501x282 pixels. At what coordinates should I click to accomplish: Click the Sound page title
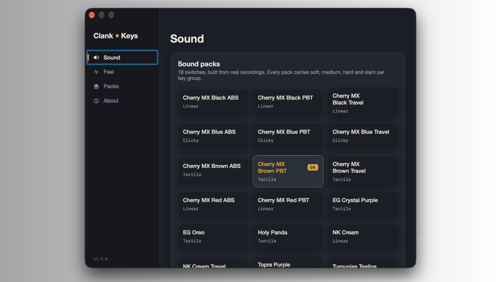(x=187, y=39)
